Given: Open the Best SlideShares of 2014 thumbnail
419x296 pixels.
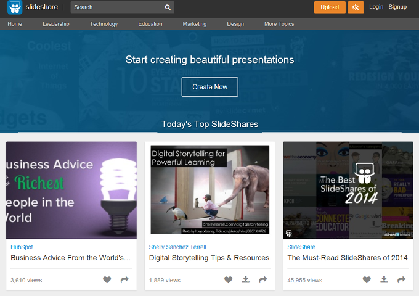Looking at the screenshot, I should coord(348,190).
